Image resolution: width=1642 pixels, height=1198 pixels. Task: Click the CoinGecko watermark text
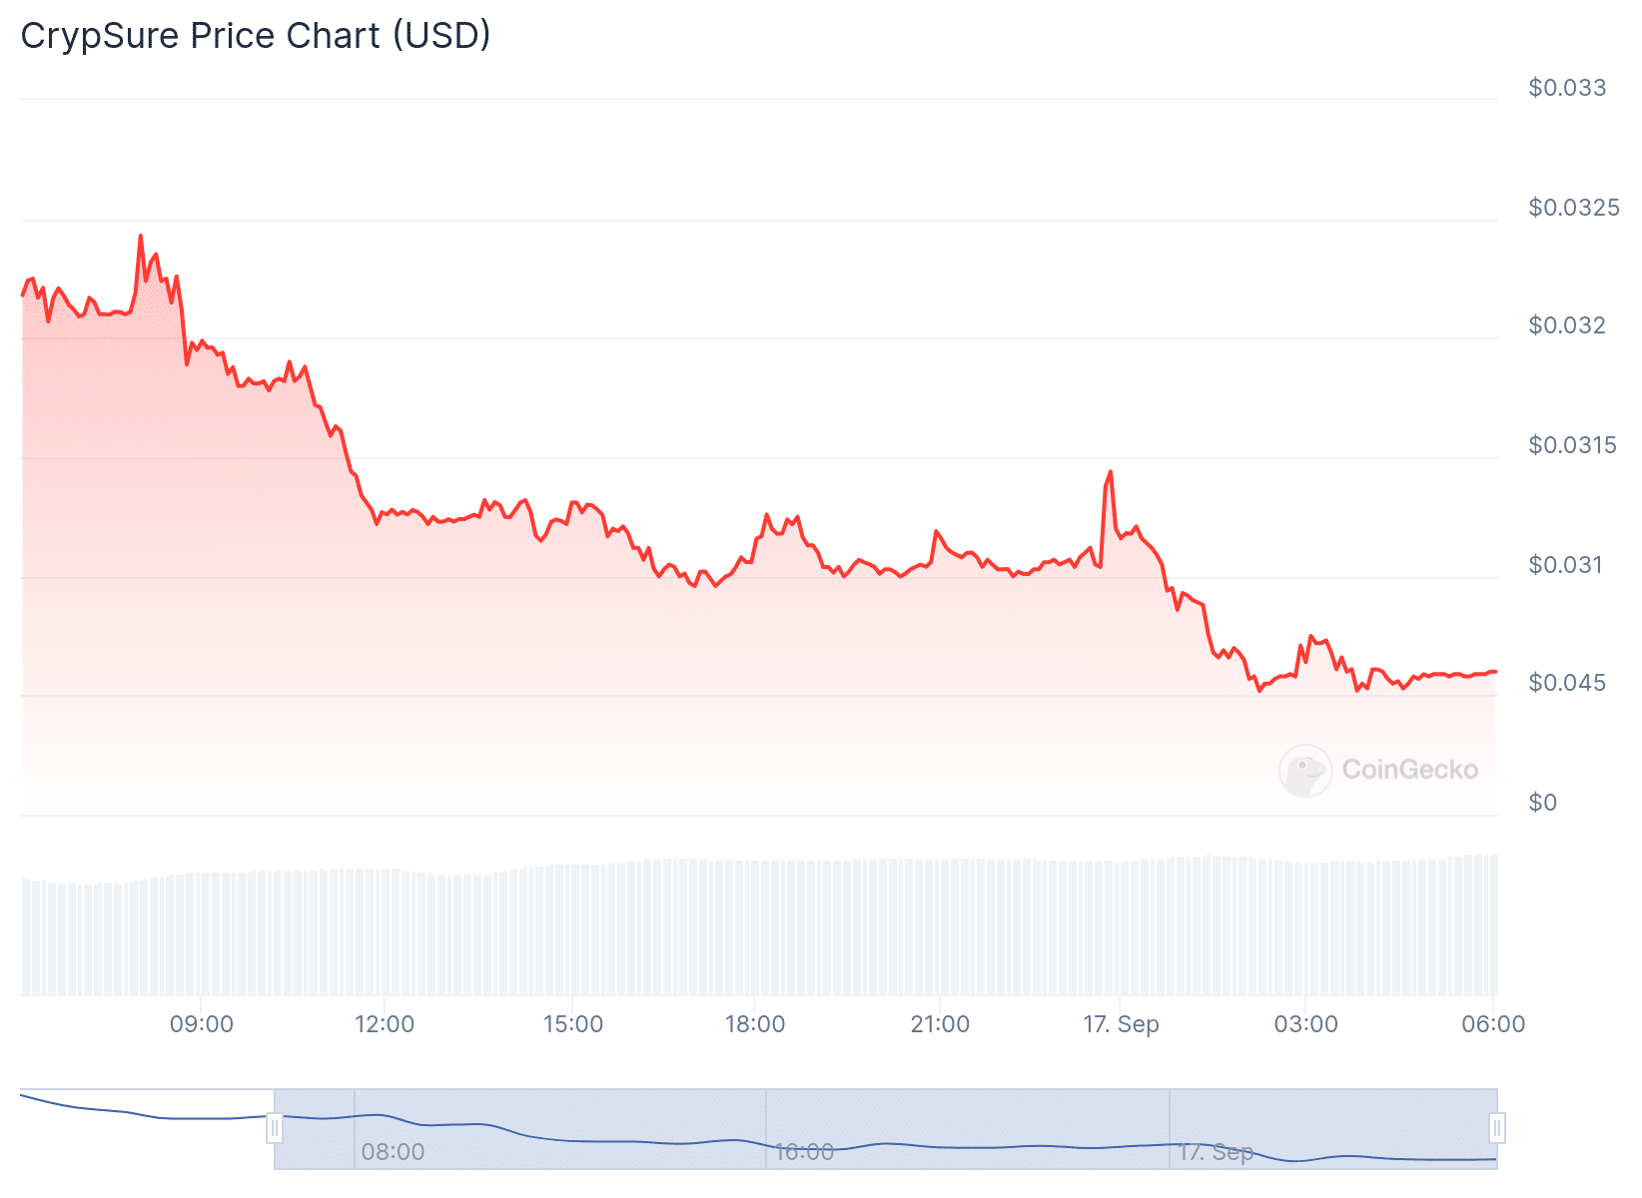click(x=1409, y=770)
